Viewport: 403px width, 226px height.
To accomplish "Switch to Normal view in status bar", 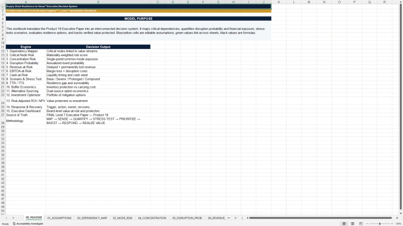I will 344,224.
